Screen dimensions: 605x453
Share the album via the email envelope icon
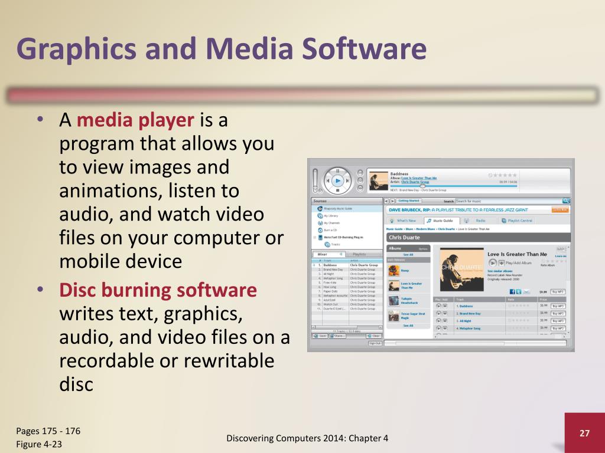coord(526,291)
